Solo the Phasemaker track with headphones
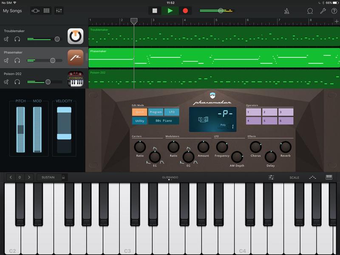The width and height of the screenshot is (340, 255). [x=17, y=61]
